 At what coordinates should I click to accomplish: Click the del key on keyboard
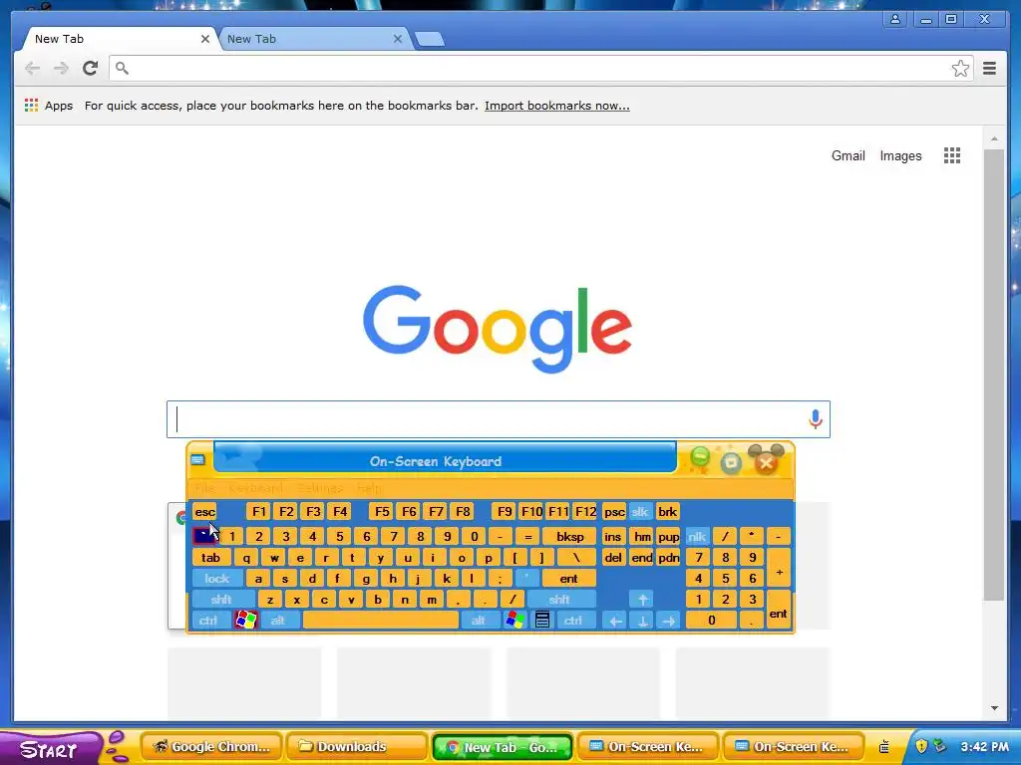[x=613, y=558]
